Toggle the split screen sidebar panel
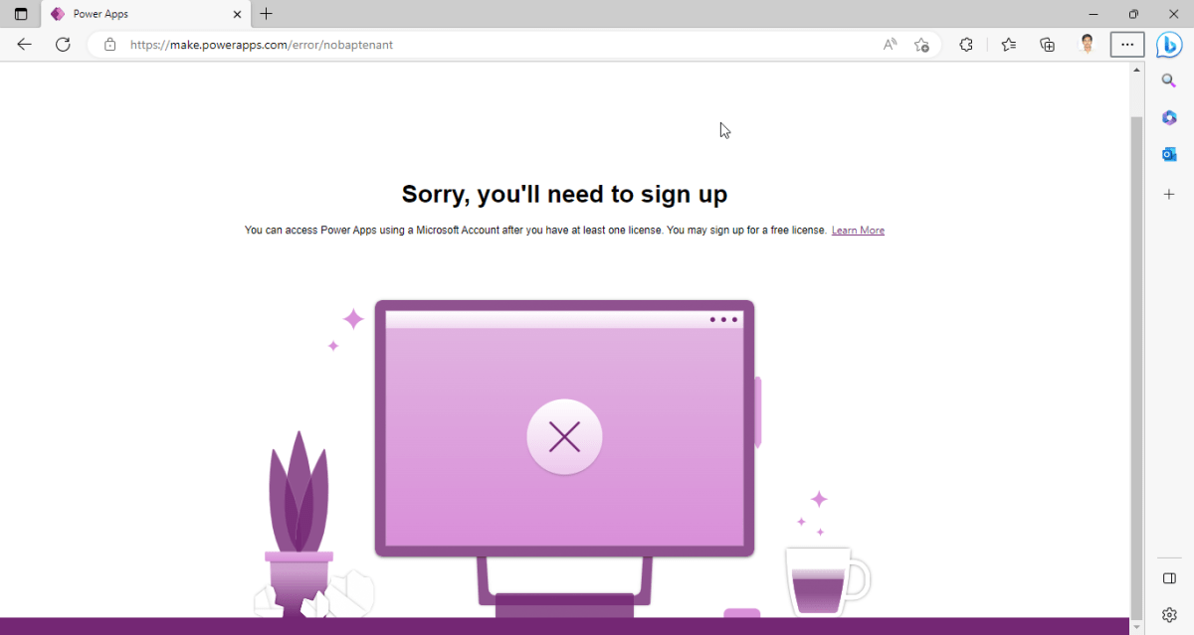The width and height of the screenshot is (1194, 635). pyautogui.click(x=1169, y=577)
